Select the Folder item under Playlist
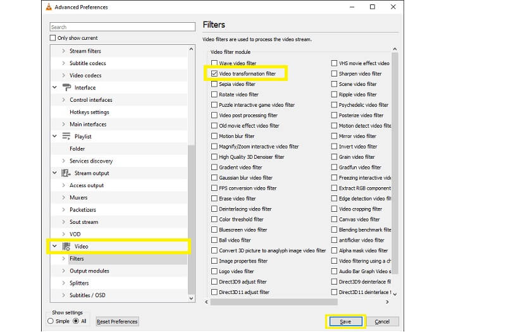The width and height of the screenshot is (506, 332). [x=77, y=149]
